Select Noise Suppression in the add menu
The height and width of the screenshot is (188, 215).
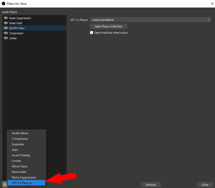coord(24,177)
